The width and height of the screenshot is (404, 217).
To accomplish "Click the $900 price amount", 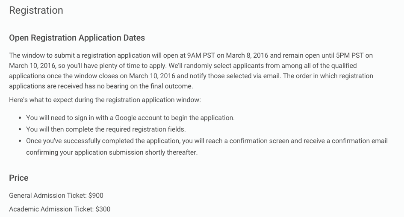I will tap(96, 196).
